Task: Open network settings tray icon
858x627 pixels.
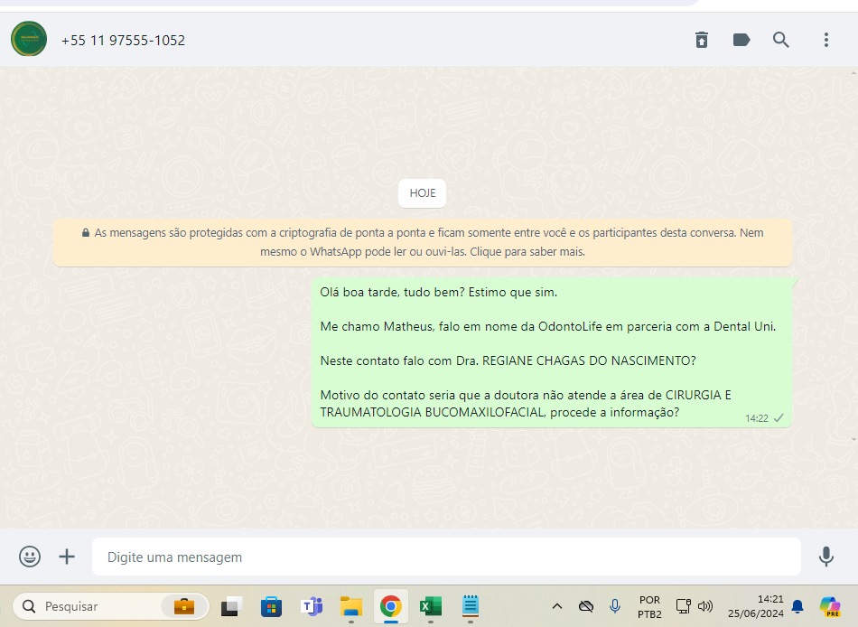Action: pos(684,606)
